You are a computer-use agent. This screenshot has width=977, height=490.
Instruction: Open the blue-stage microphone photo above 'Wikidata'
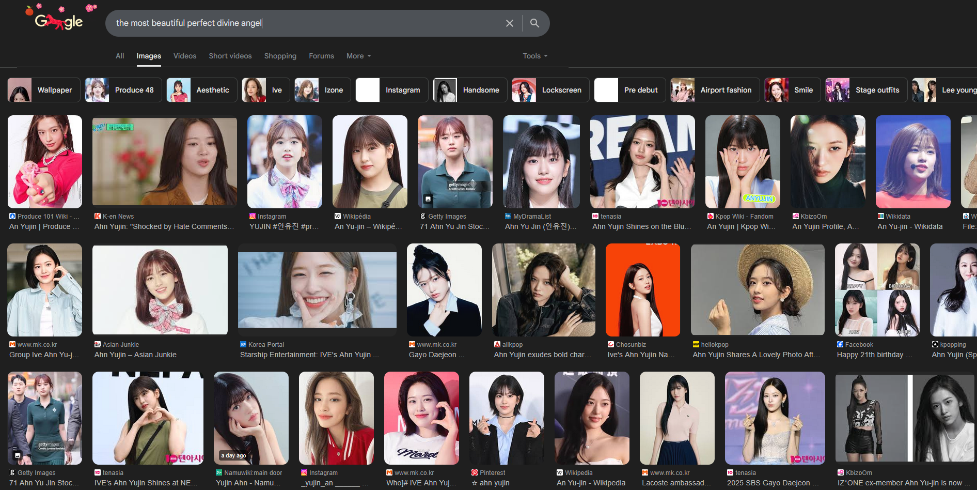(x=913, y=162)
